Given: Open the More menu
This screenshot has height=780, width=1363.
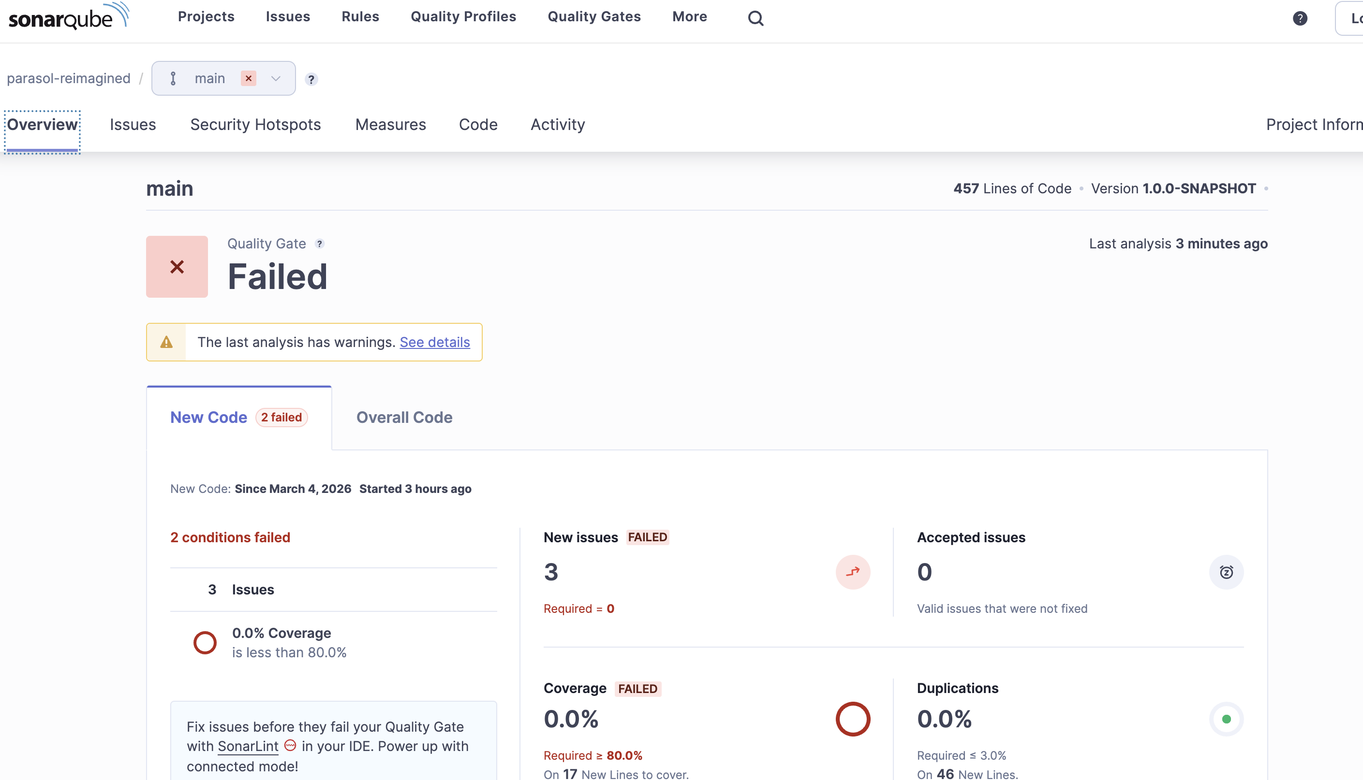Looking at the screenshot, I should coord(689,16).
